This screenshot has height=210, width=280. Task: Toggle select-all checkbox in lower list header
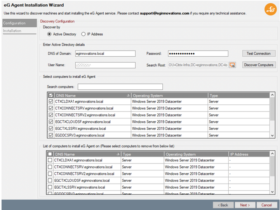50,154
